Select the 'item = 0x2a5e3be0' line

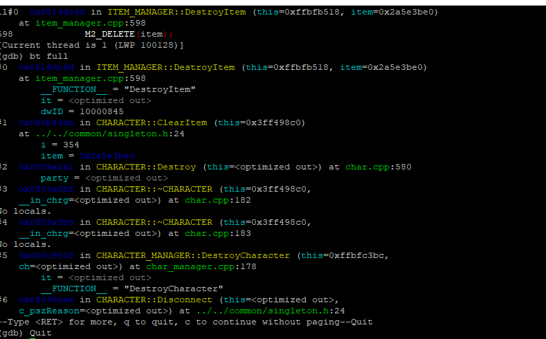click(87, 156)
